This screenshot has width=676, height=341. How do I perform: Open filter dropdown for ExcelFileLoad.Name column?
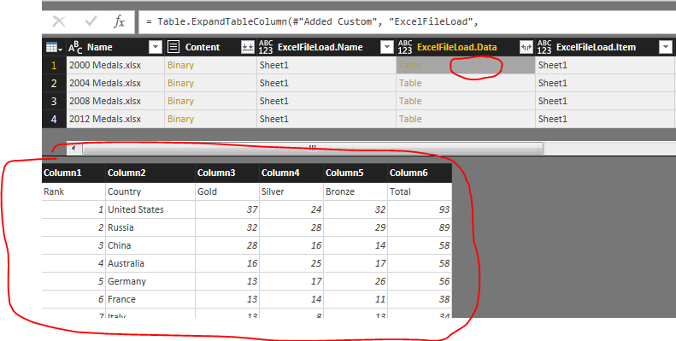[x=387, y=47]
